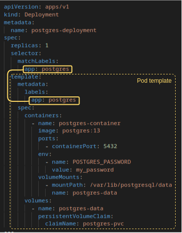
Task: Select the my_password value
Action: 95,170
